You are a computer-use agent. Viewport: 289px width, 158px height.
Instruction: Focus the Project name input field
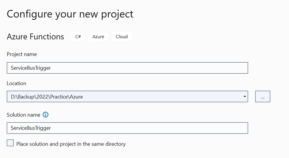pyautogui.click(x=127, y=68)
